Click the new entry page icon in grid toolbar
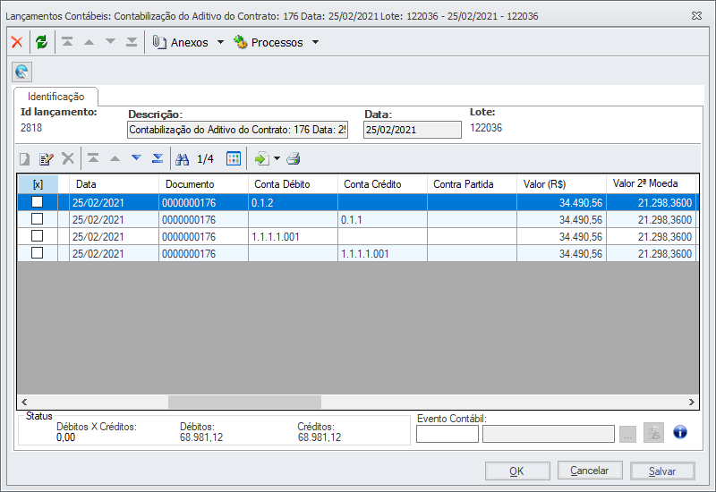This screenshot has width=716, height=492. [x=25, y=159]
